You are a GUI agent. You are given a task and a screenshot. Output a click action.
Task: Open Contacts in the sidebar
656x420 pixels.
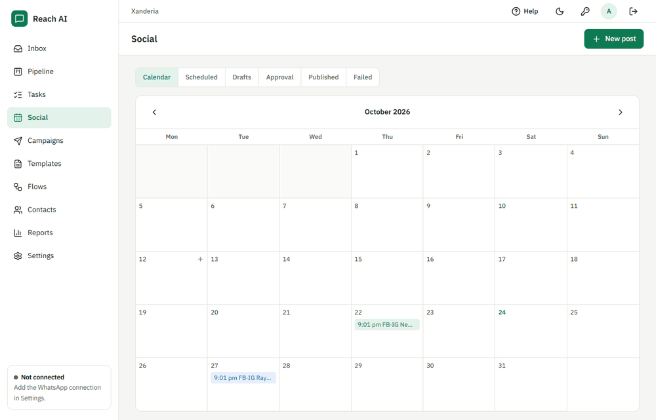tap(60, 210)
